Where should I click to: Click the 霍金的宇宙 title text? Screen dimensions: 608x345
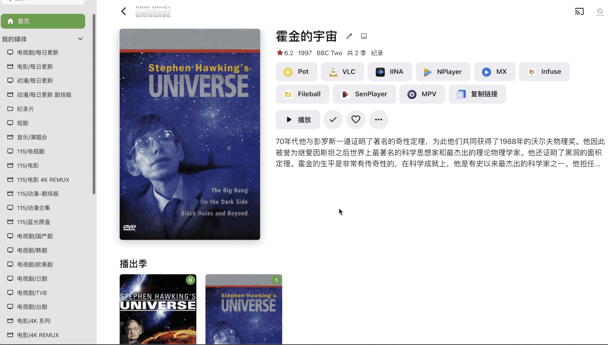tap(306, 36)
